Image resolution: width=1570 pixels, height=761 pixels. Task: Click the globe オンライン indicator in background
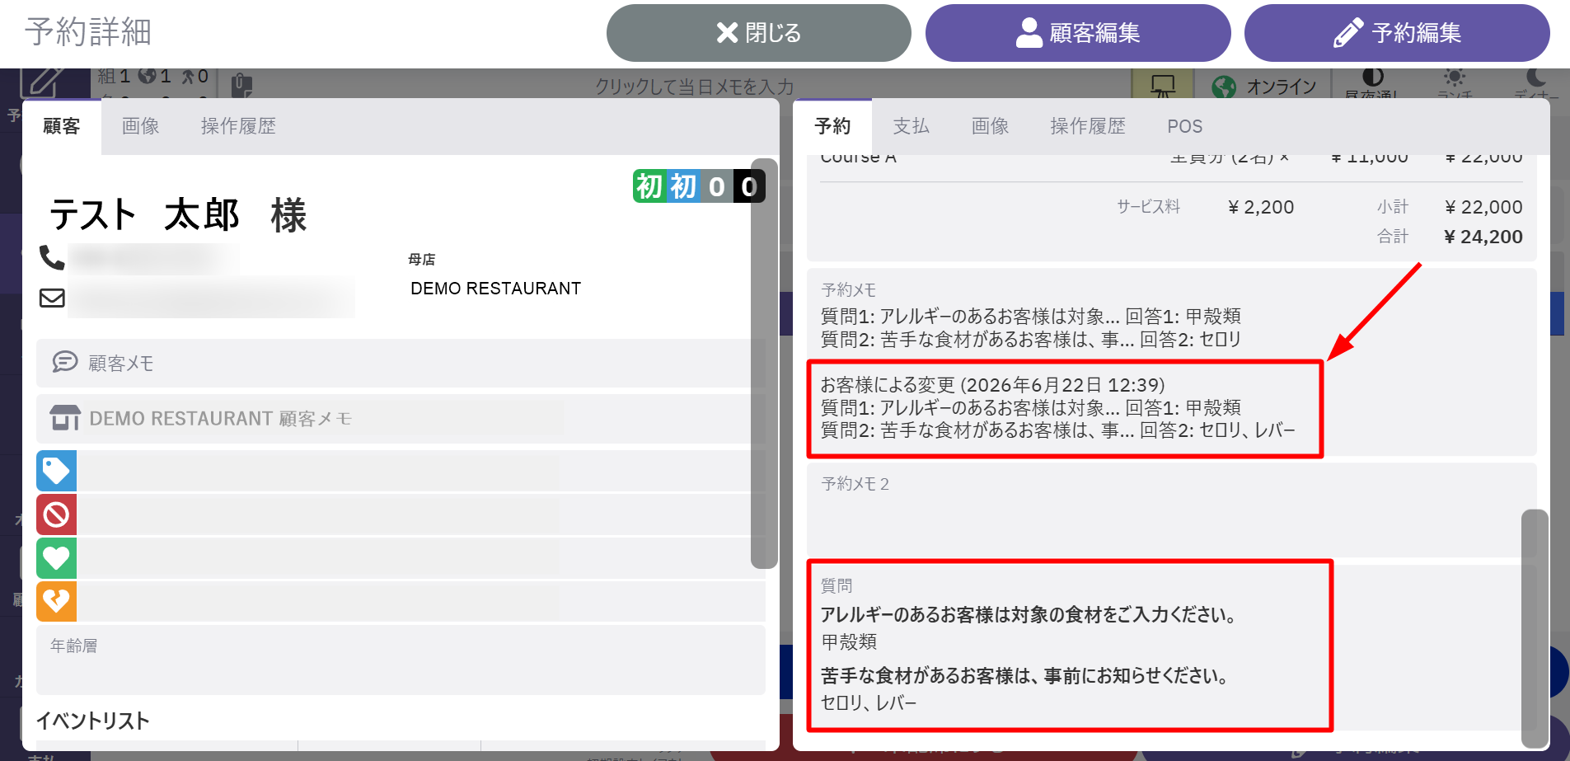pos(1265,87)
